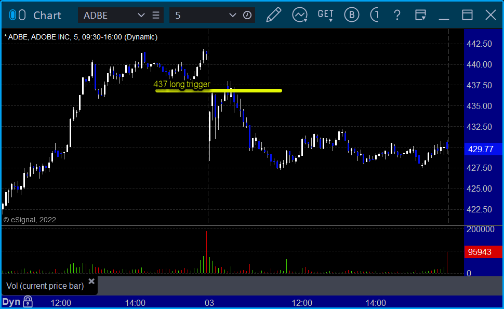Click the tallest red volume bar
504x309 pixels.
(206, 252)
